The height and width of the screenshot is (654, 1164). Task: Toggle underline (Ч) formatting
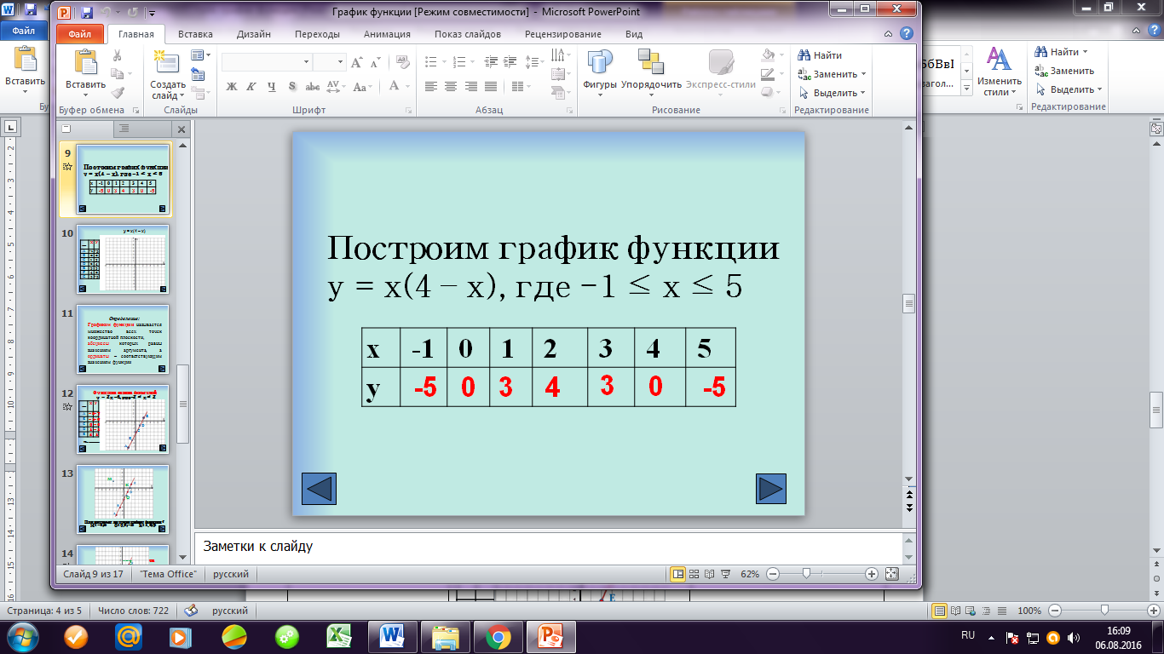(x=272, y=86)
